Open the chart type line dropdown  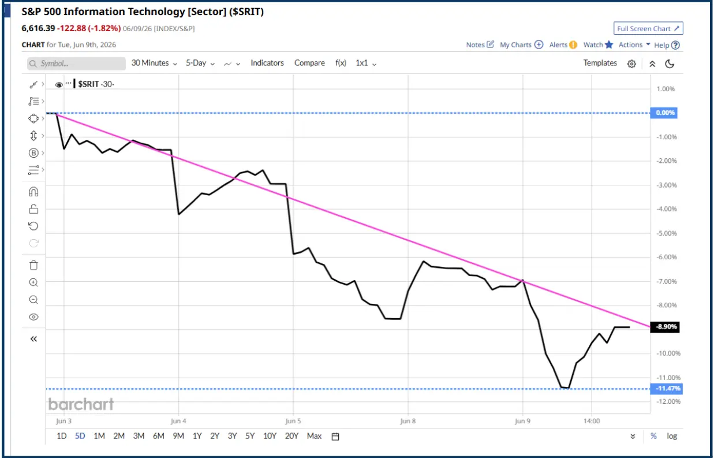(231, 64)
